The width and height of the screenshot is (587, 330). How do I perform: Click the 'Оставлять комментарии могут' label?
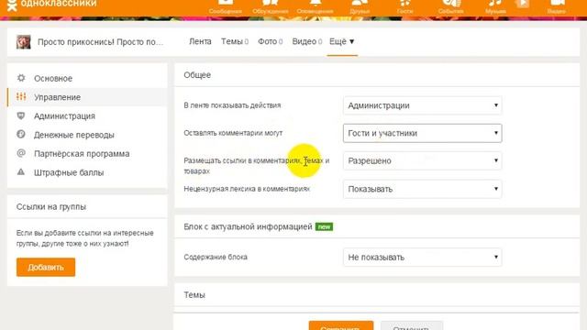point(233,133)
